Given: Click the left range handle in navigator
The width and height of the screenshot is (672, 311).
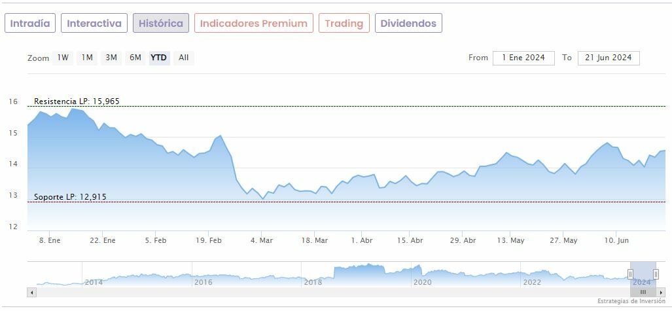Looking at the screenshot, I should pyautogui.click(x=631, y=274).
